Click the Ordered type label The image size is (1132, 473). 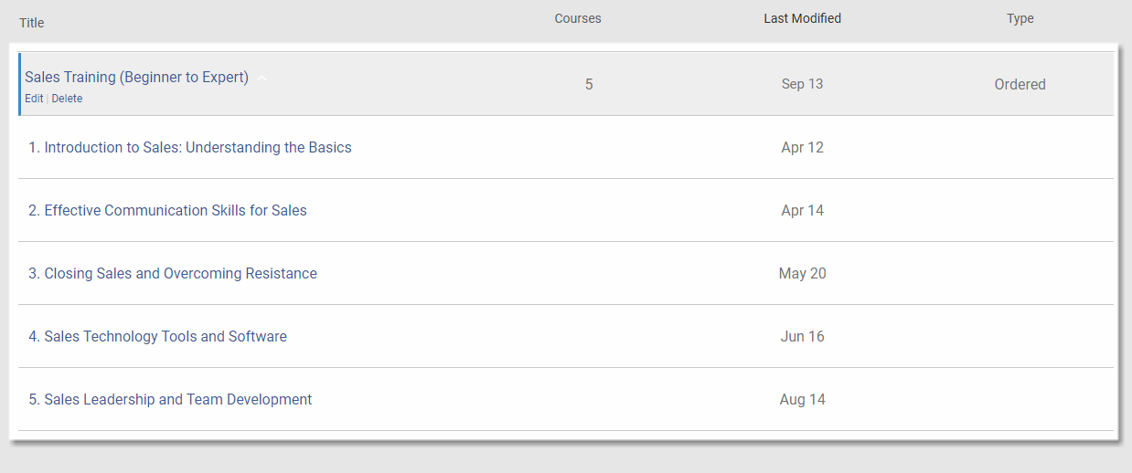click(1020, 84)
